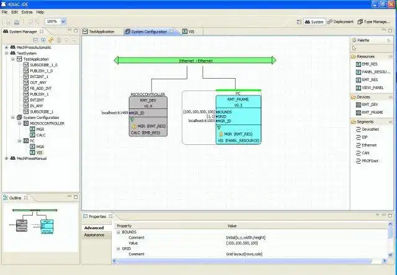Collapse the MICROCONTROLLER tree node
This screenshot has width=397, height=275.
click(19, 123)
